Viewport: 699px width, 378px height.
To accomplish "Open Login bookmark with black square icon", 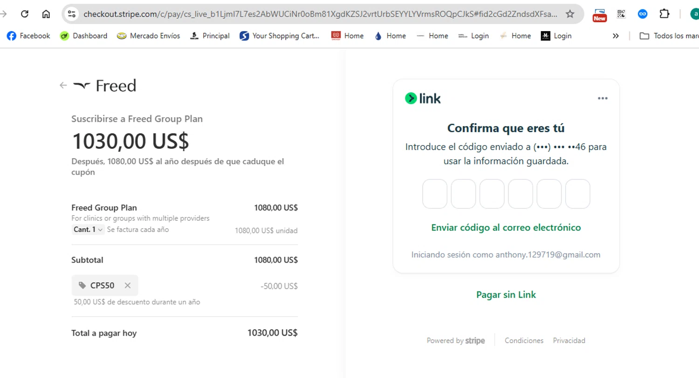I will 556,36.
